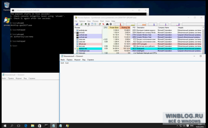
Task: Open the Store icon in the taskbar
Action: point(39,126)
